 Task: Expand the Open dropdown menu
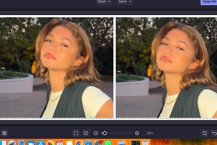tap(104, 2)
